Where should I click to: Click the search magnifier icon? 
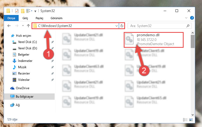coord(188,26)
